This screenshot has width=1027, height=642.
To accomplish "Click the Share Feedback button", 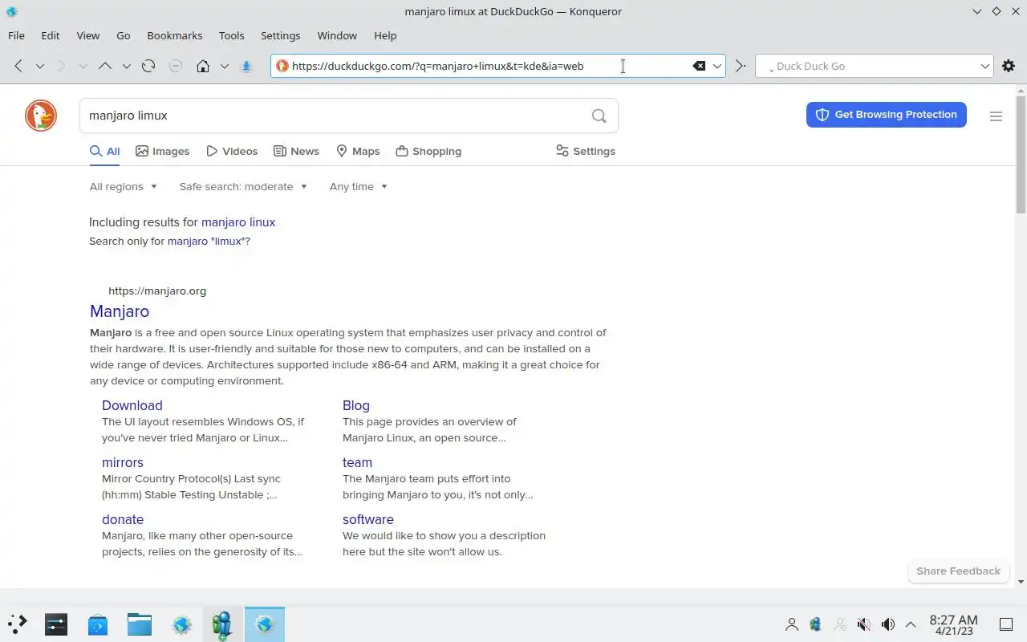I will [x=958, y=571].
